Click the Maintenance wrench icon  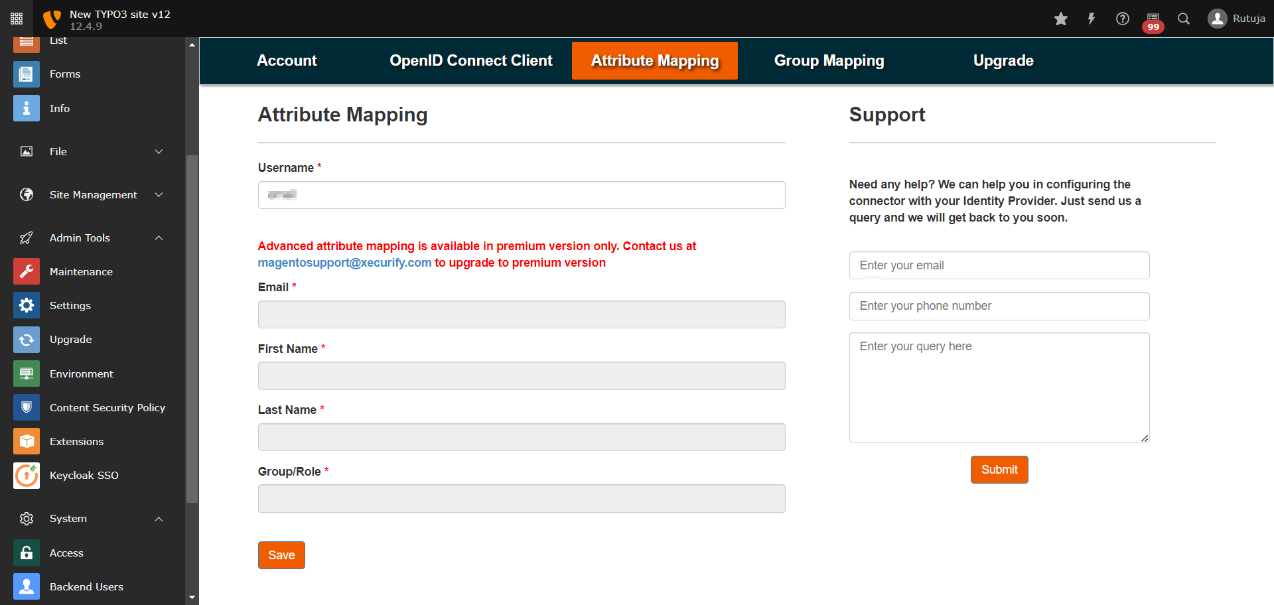27,272
